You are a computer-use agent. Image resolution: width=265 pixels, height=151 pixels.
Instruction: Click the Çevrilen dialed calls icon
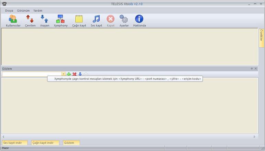30,21
